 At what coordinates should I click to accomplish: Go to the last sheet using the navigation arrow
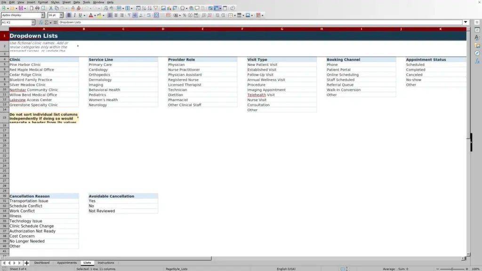click(x=19, y=263)
